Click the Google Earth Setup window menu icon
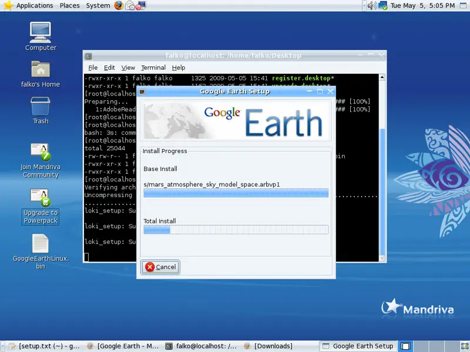This screenshot has height=352, width=470. (142, 92)
